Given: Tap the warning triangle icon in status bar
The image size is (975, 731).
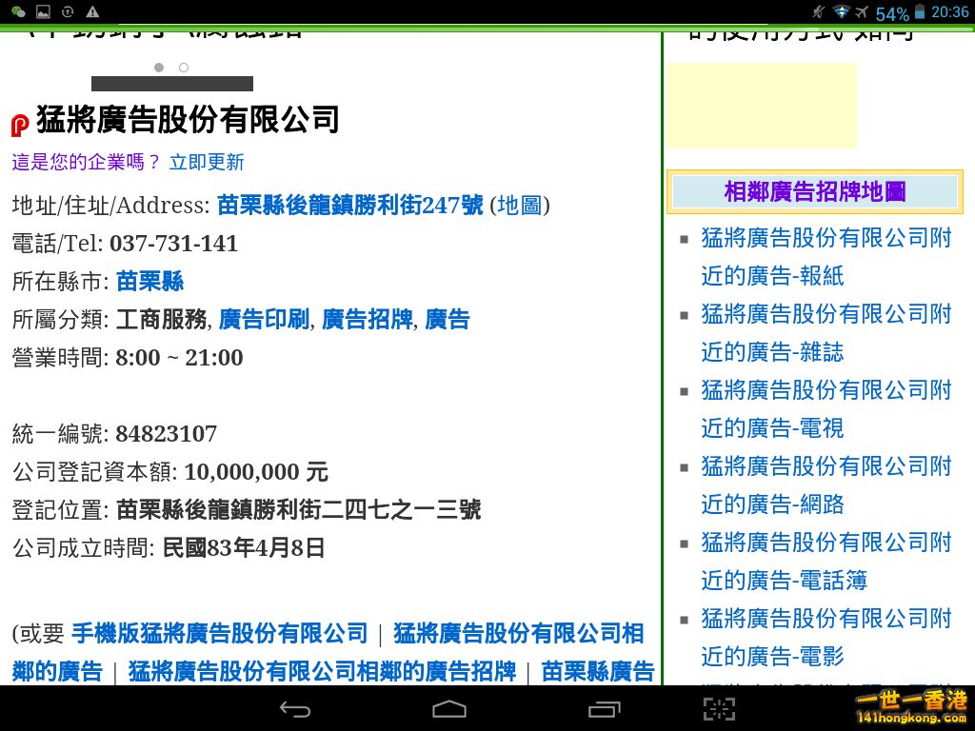Looking at the screenshot, I should click(x=92, y=11).
